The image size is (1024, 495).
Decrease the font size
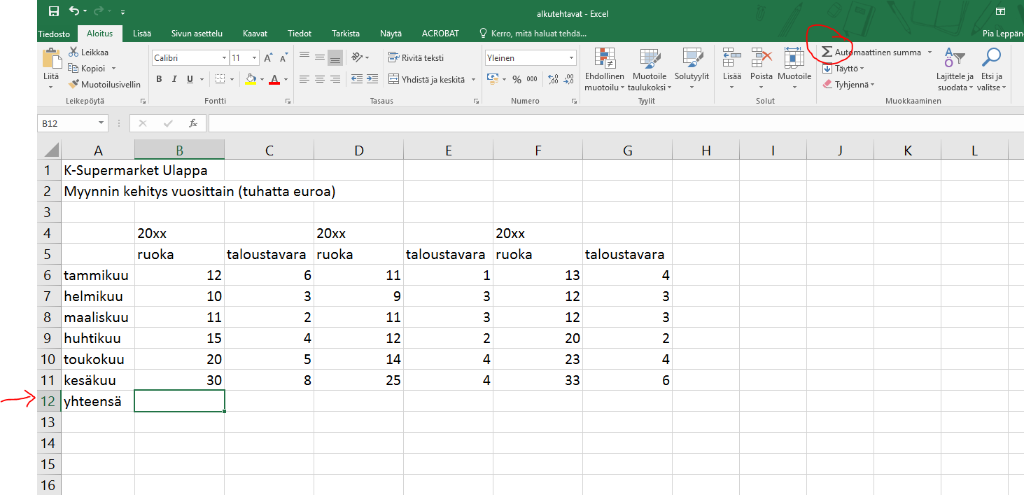point(283,58)
